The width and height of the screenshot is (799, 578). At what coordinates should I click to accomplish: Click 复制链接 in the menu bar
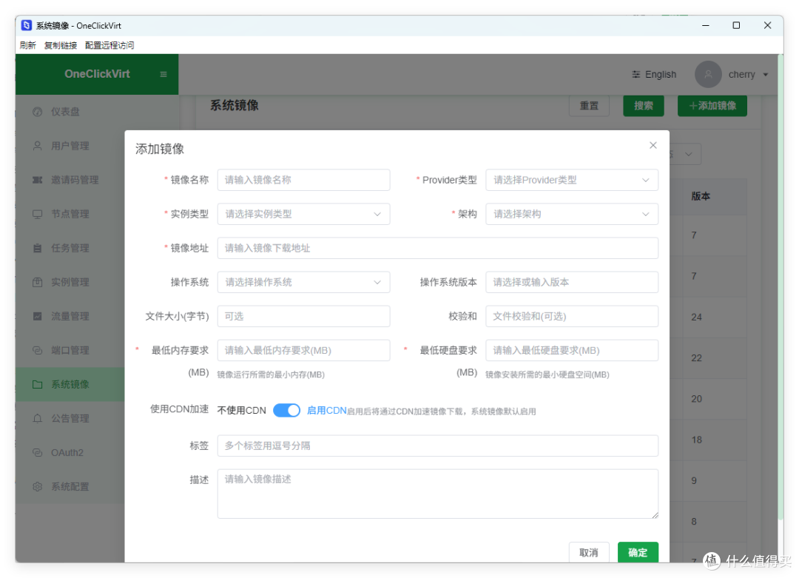pos(60,45)
